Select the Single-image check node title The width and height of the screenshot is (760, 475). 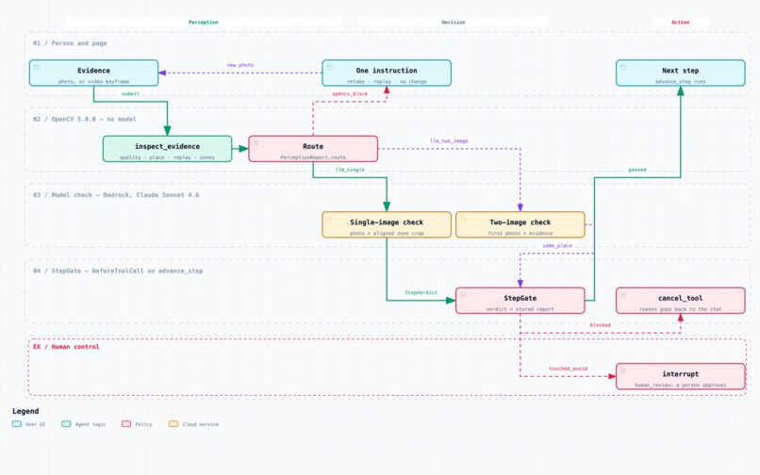(387, 222)
